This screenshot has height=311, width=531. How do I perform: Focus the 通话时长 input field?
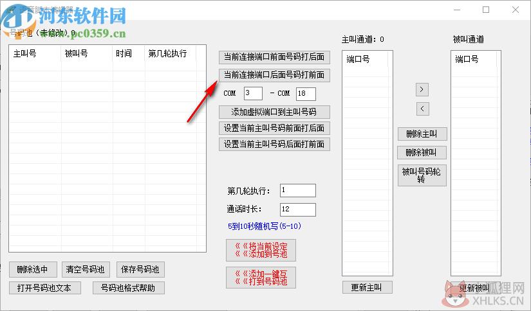[297, 209]
